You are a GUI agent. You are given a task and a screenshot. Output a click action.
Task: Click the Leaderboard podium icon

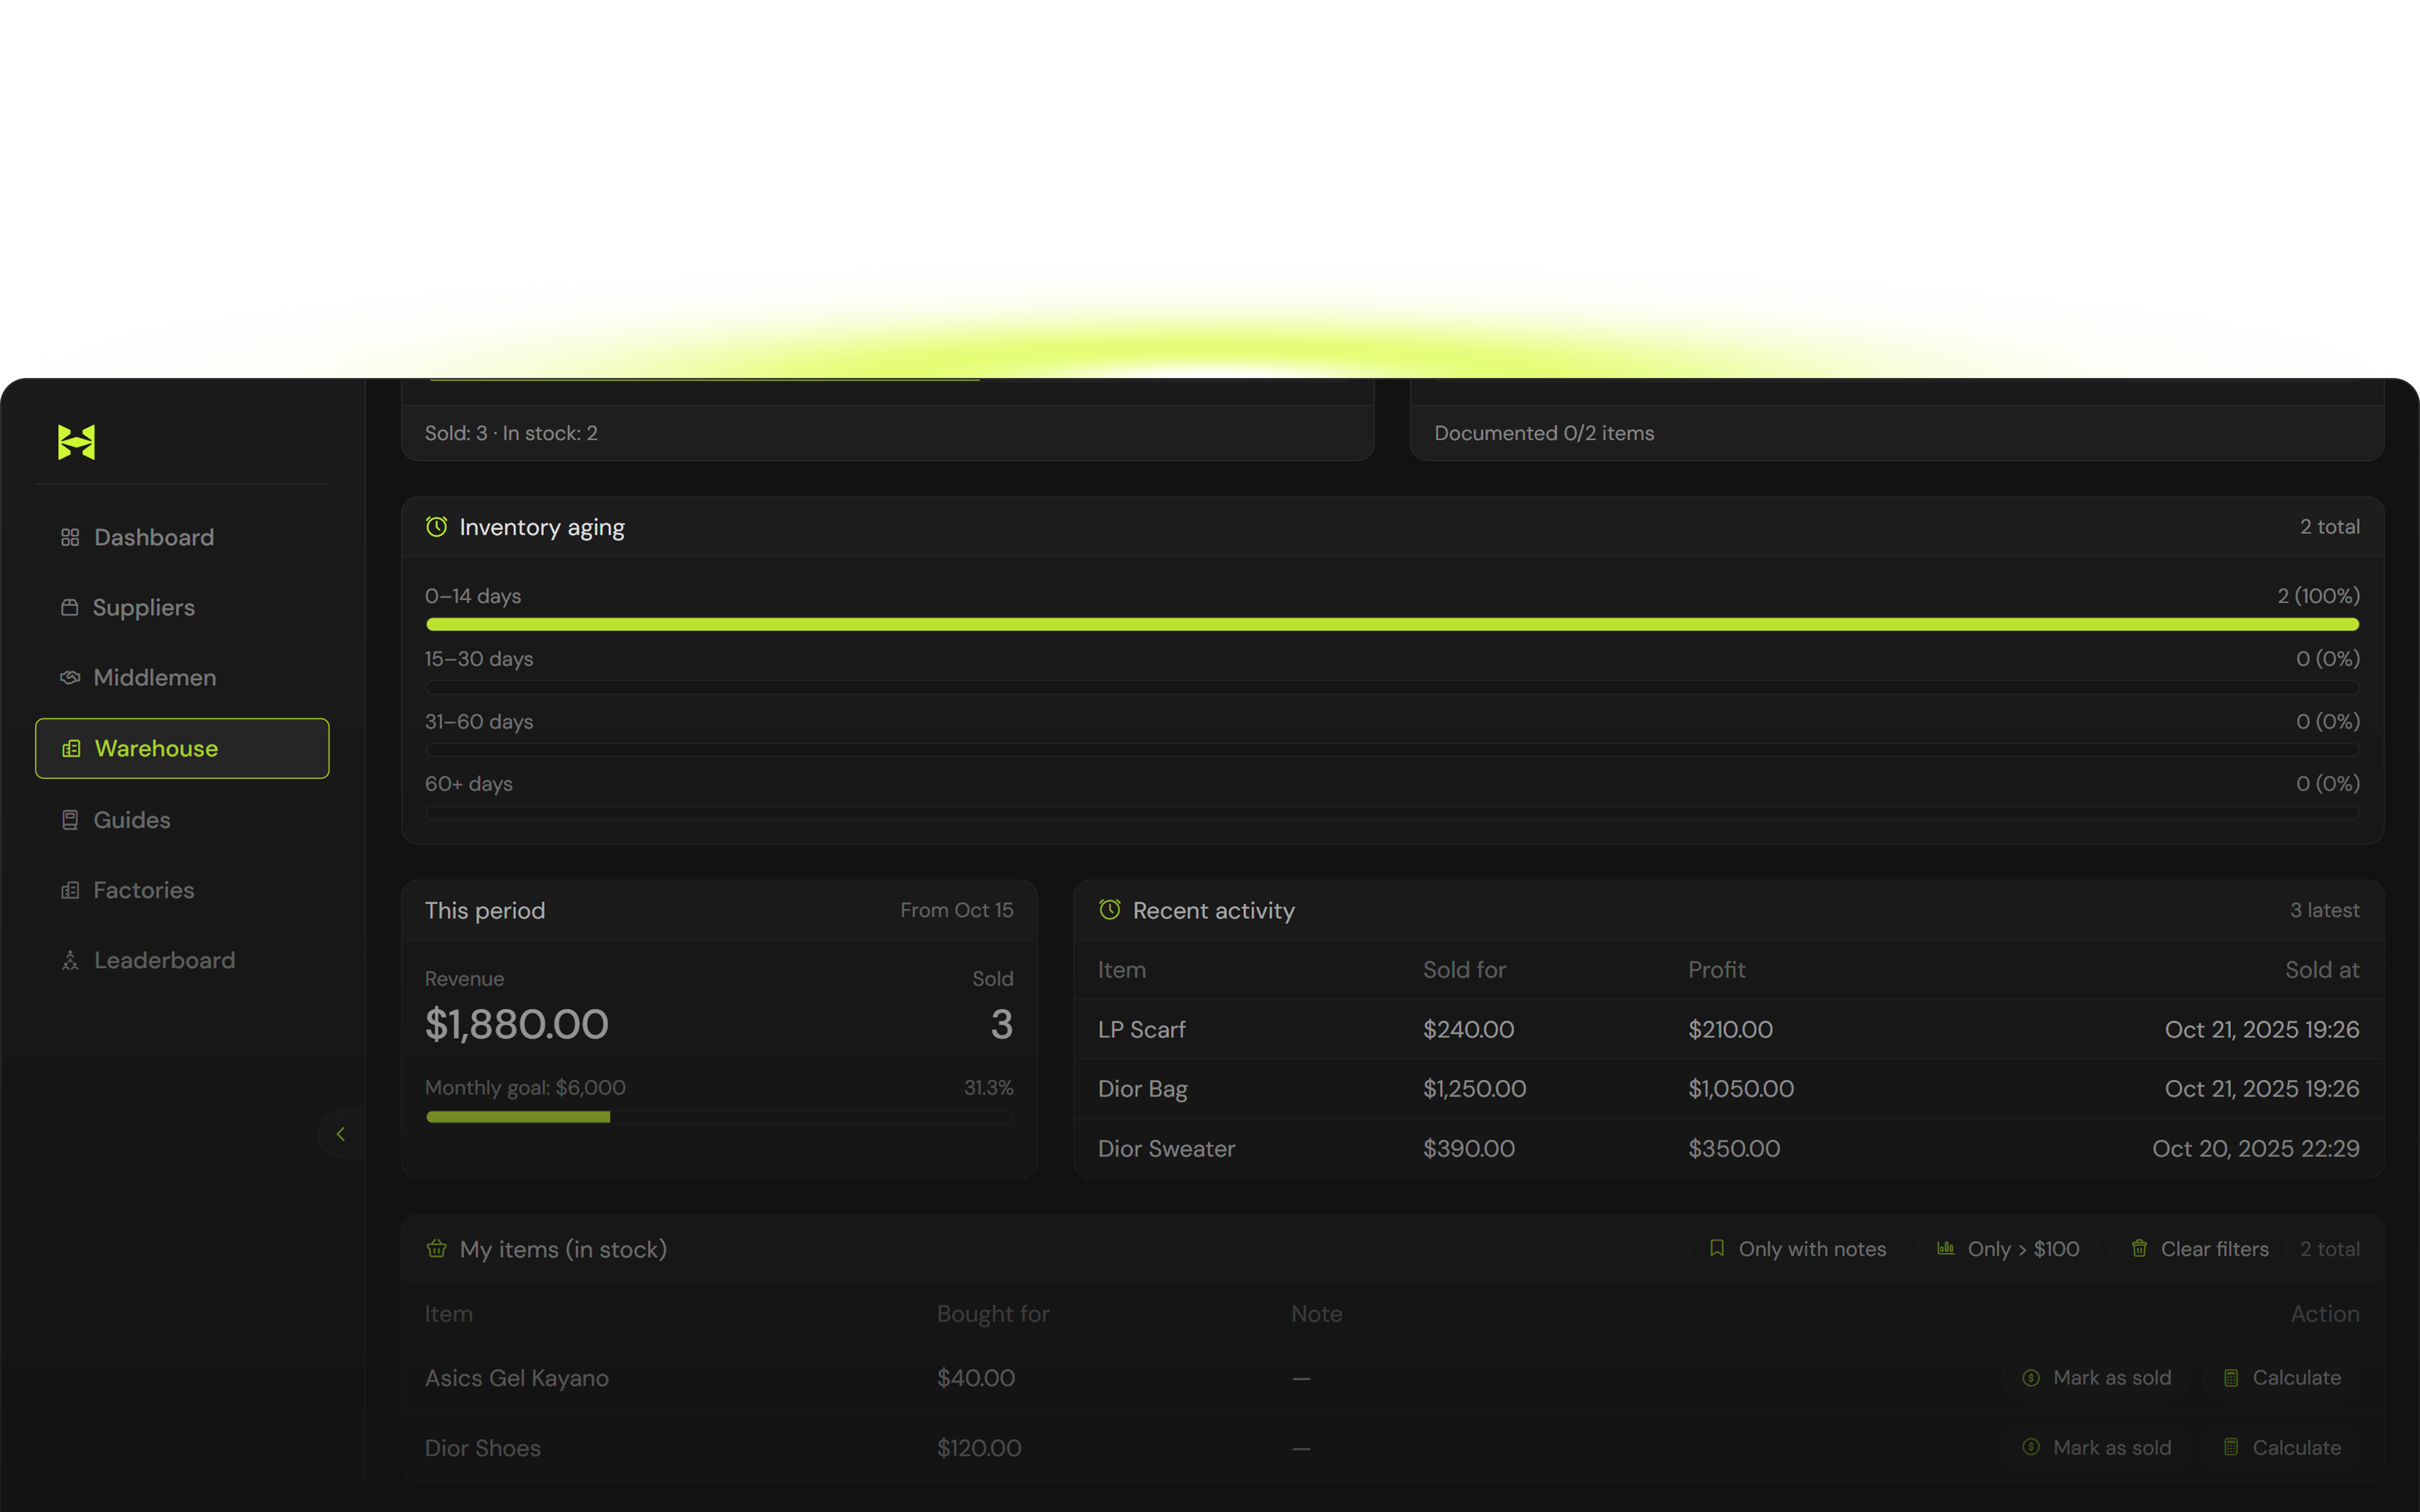[x=70, y=961]
